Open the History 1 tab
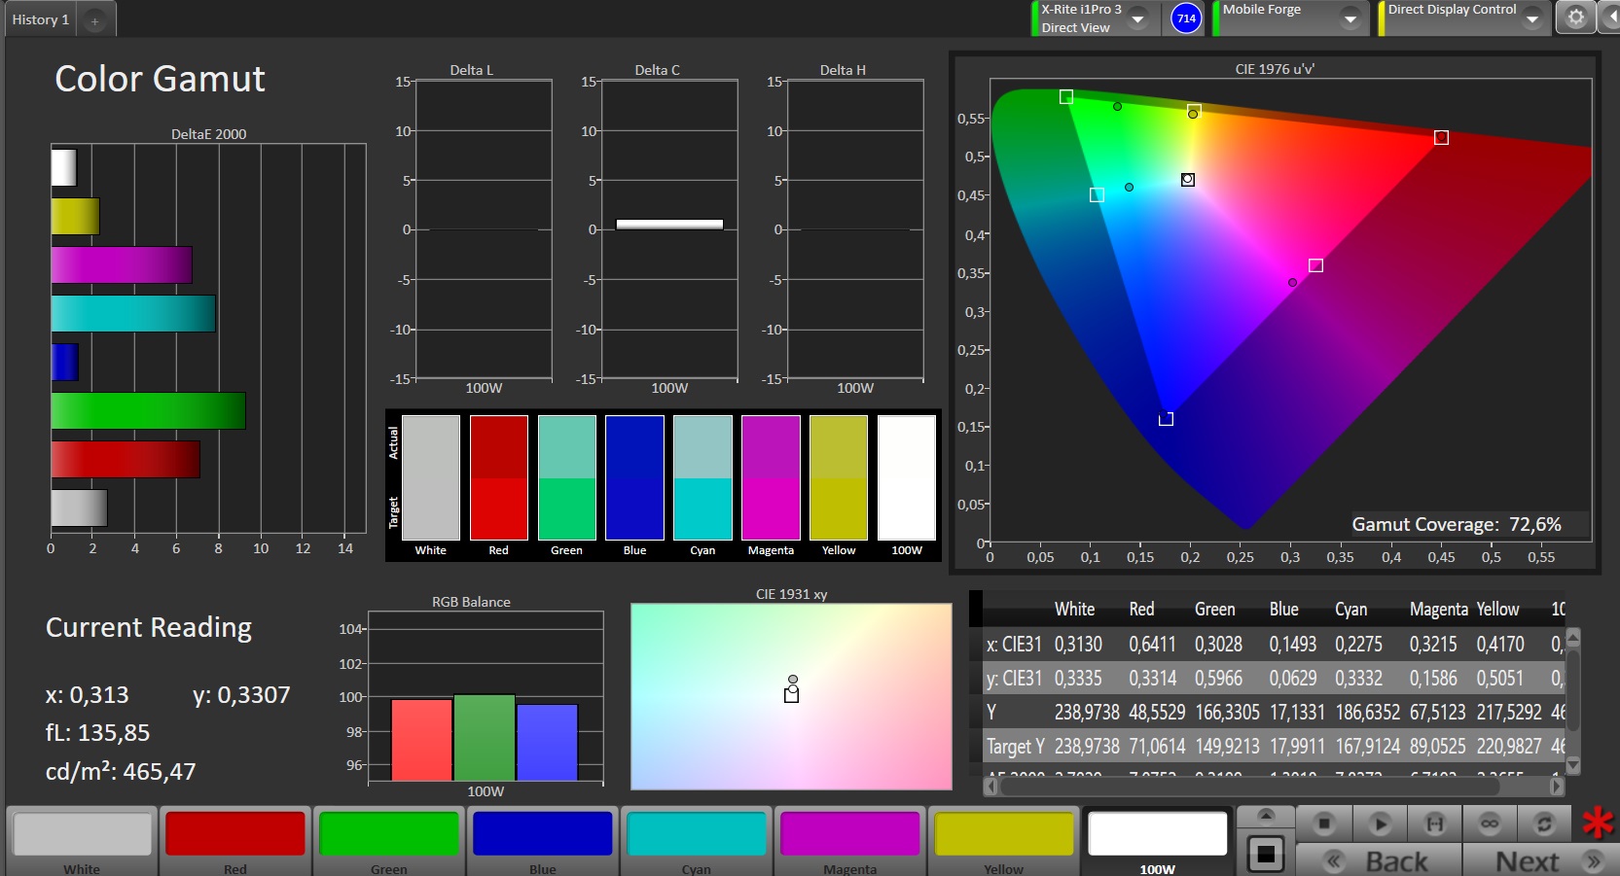This screenshot has height=876, width=1620. 41,19
